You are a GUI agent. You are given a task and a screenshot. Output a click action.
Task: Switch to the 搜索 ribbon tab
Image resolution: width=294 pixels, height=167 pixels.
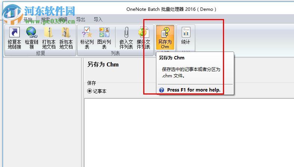(46, 19)
